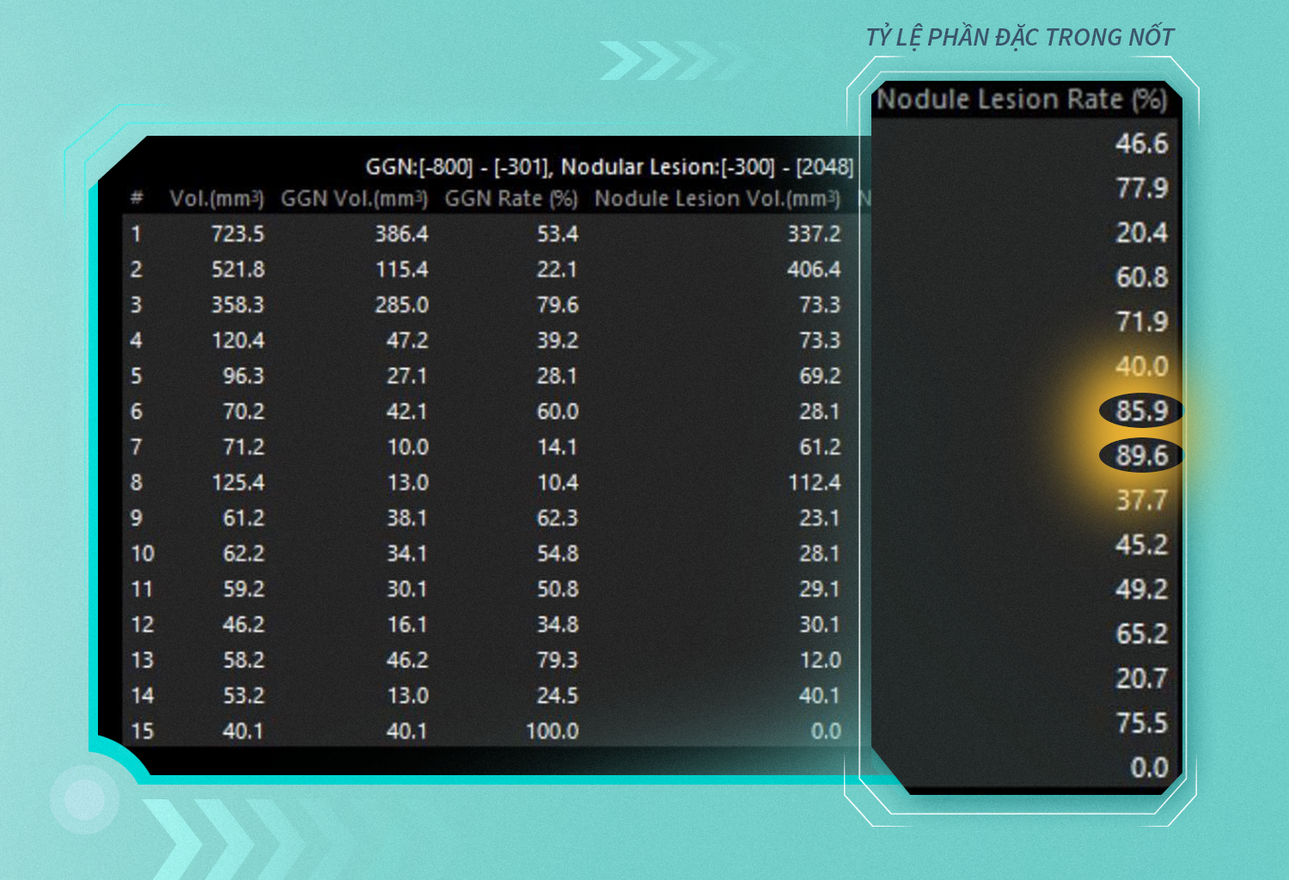Sort by GGN Vol.(mm³) column header
This screenshot has width=1289, height=880.
click(354, 199)
